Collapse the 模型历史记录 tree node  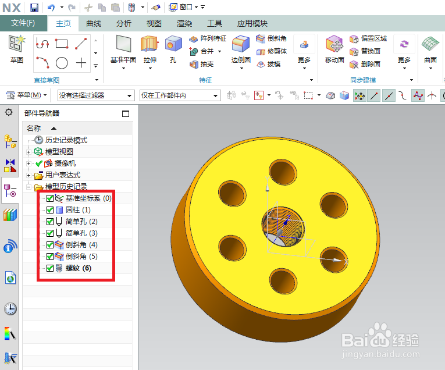pos(29,187)
